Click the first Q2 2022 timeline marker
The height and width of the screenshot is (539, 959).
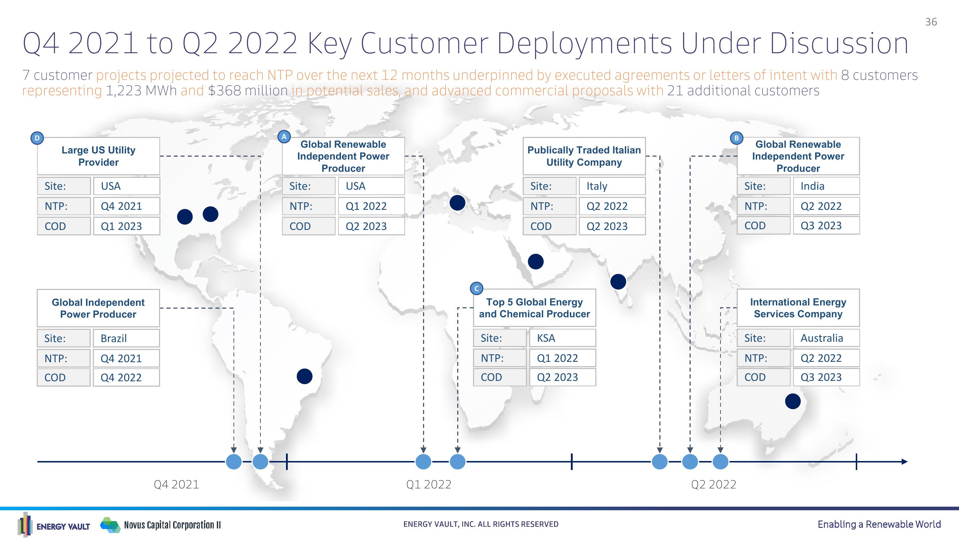(660, 462)
